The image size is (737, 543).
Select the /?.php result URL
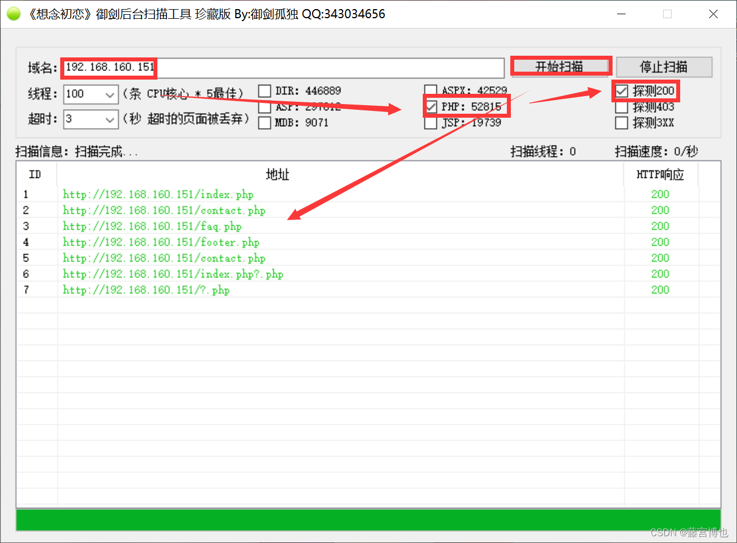146,290
